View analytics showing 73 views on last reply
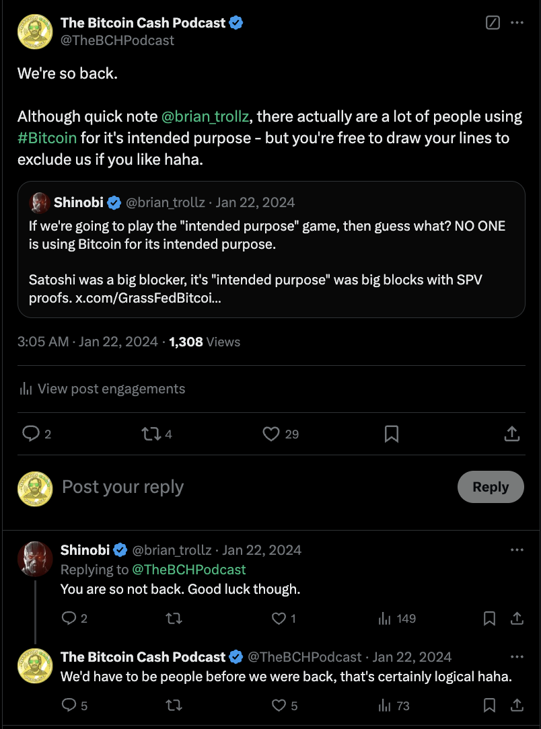541x729 pixels. click(x=394, y=705)
